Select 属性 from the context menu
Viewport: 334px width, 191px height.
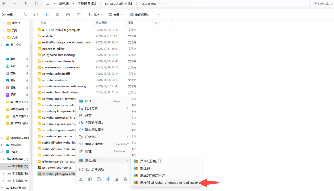tap(88, 151)
